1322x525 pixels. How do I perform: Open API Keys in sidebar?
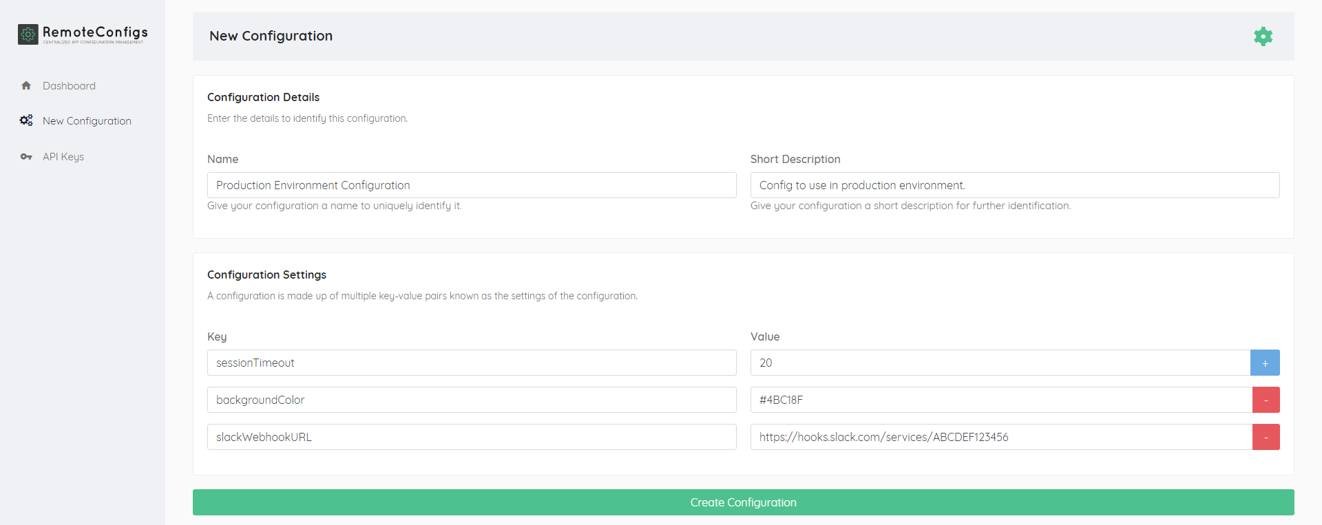pos(63,157)
